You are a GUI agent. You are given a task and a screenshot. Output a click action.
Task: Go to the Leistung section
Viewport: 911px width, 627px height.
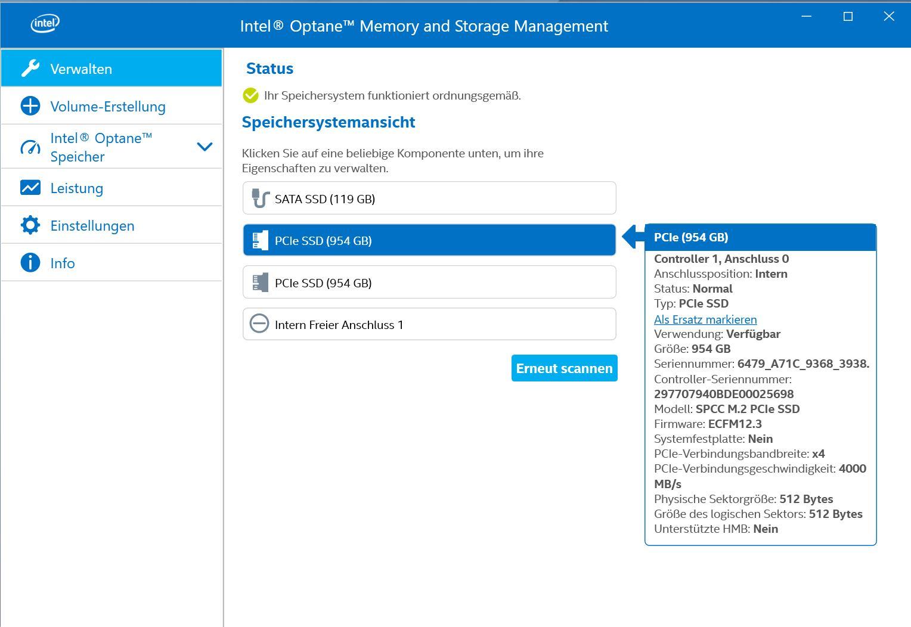pos(111,188)
